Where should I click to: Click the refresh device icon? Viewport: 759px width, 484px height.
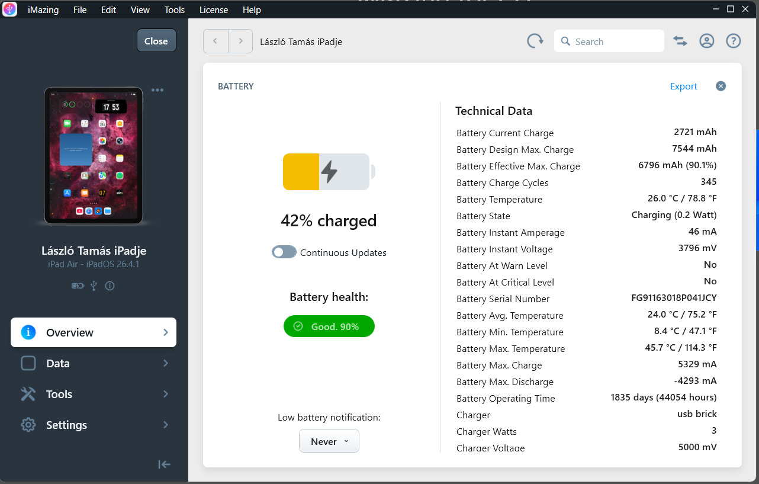(535, 41)
